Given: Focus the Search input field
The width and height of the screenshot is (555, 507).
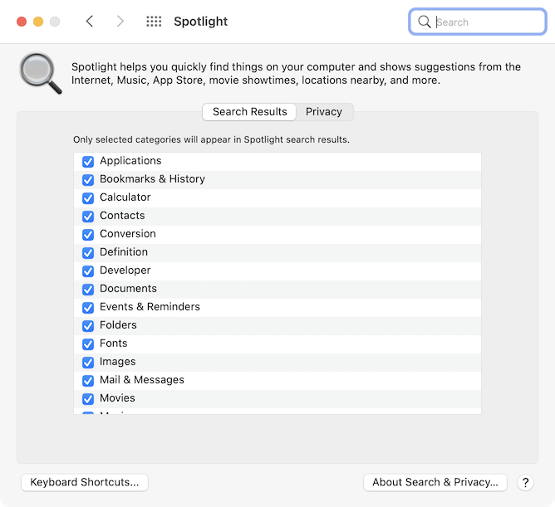Looking at the screenshot, I should coord(486,22).
